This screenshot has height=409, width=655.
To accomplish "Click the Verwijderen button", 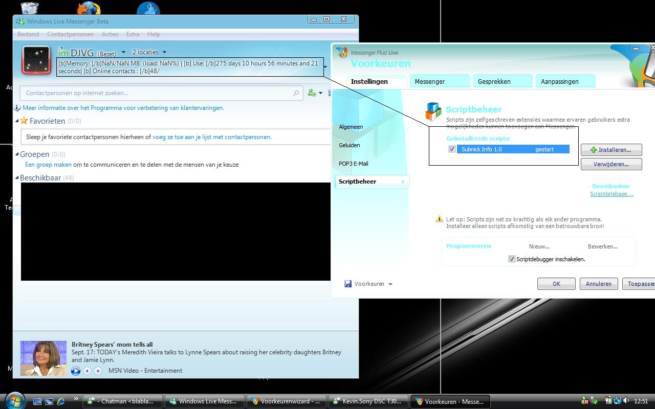I will tap(611, 164).
